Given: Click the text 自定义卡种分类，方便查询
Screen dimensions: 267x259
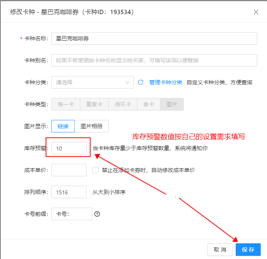Looking at the screenshot, I should click(219, 82).
